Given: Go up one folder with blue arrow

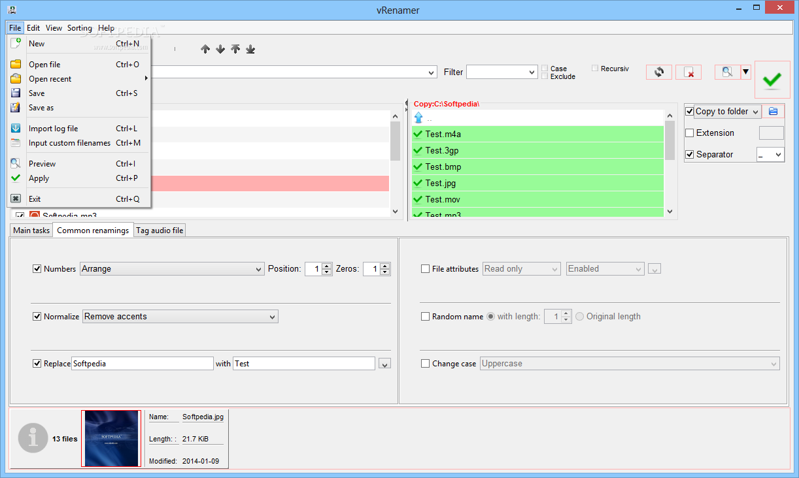Looking at the screenshot, I should [418, 118].
